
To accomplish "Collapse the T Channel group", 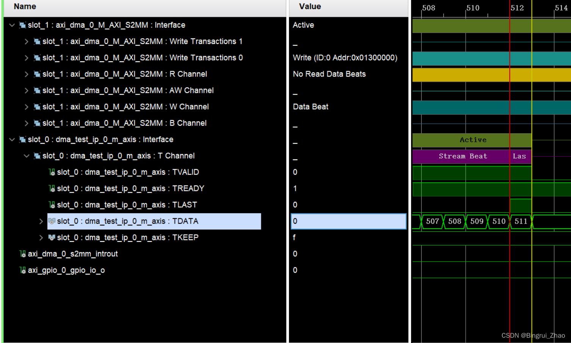I will tap(26, 156).
